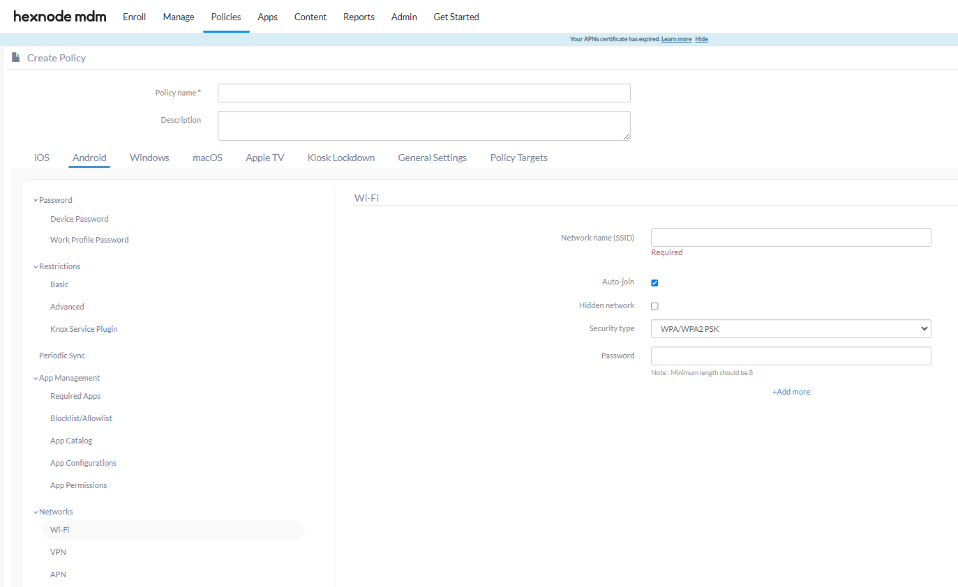
Task: Open Blocklist/Allowlist settings
Action: tap(81, 418)
